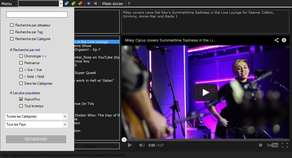The width and height of the screenshot is (292, 158).
Task: Select 'in the Live Lounge' list row
Action: pos(97,42)
